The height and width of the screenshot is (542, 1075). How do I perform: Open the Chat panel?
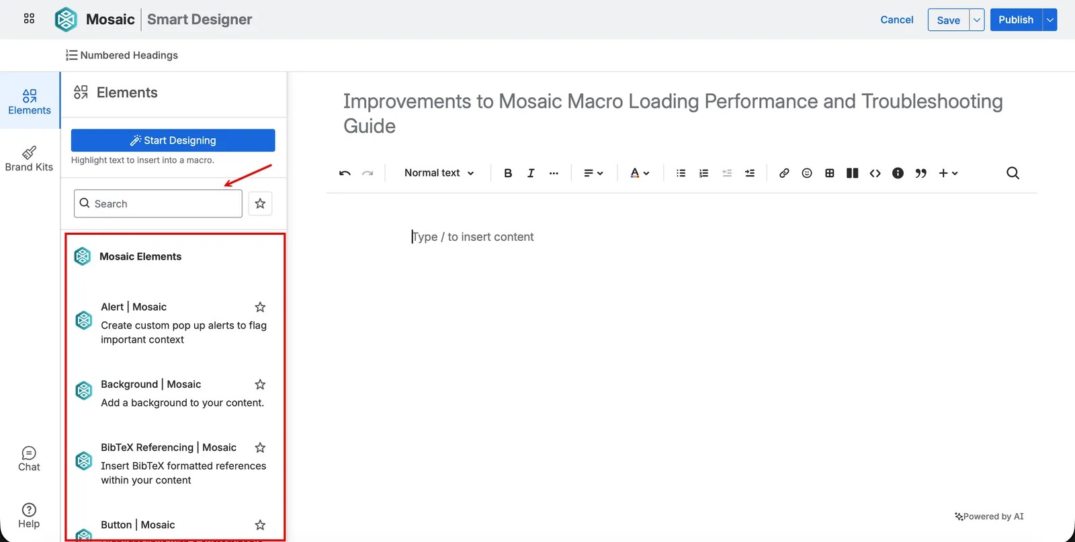[x=29, y=459]
